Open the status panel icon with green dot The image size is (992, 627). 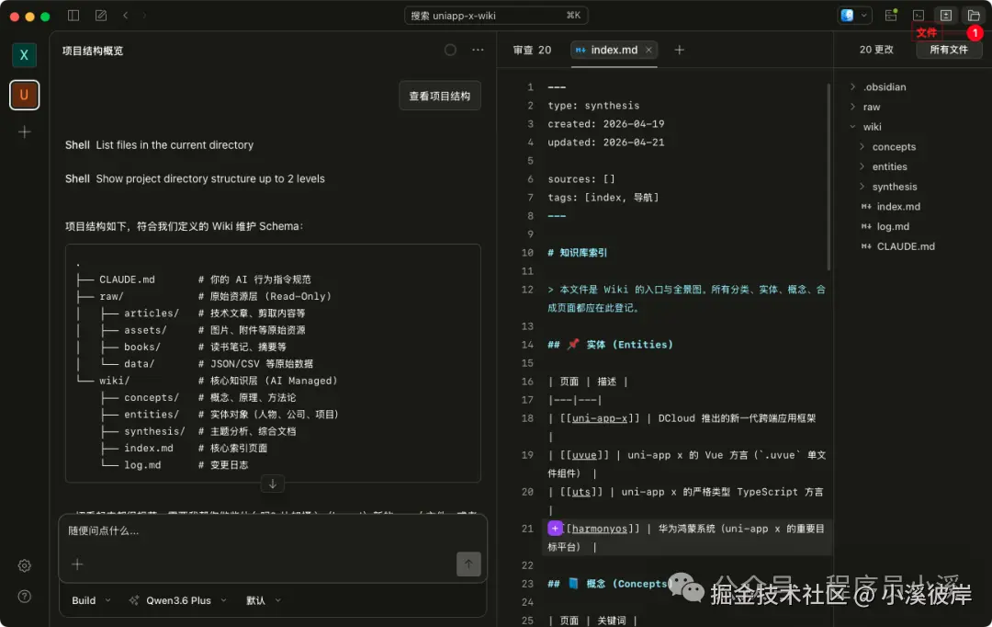tap(891, 16)
